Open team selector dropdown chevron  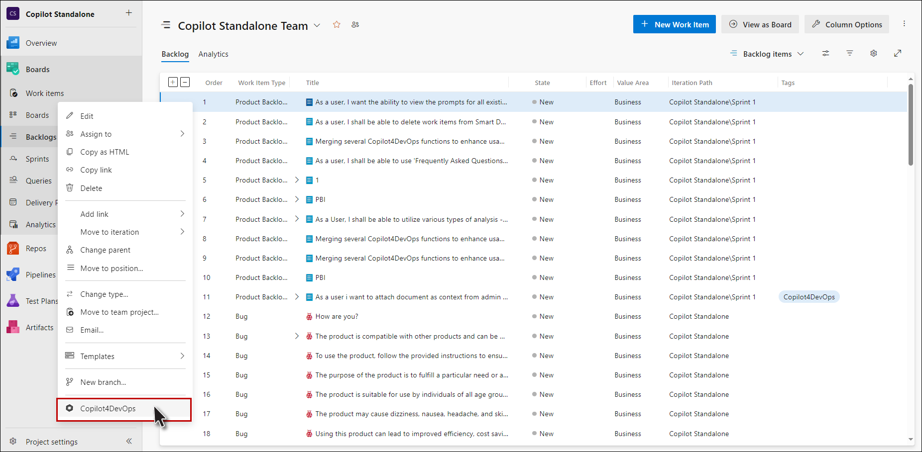pos(317,25)
